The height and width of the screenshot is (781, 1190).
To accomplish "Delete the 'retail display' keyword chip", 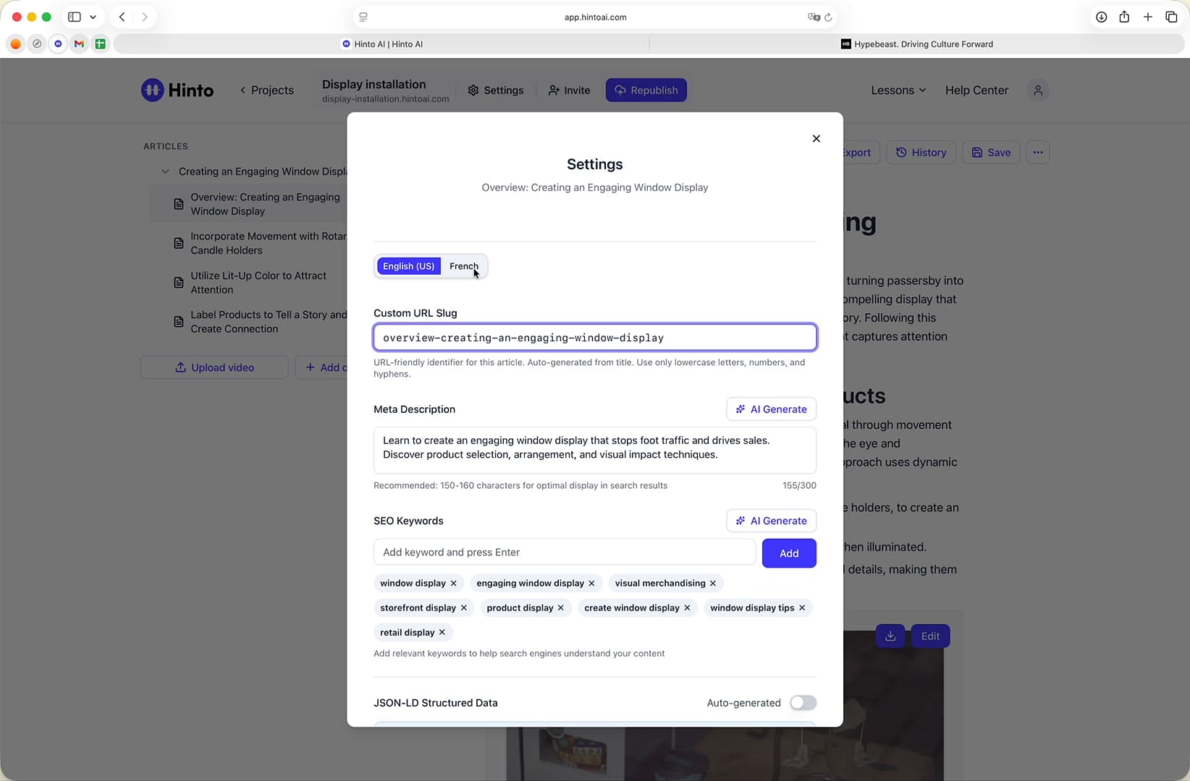I will tap(442, 633).
